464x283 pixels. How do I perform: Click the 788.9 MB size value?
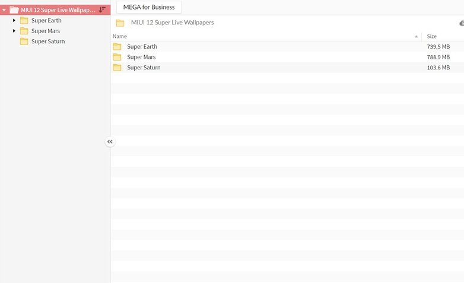click(438, 57)
